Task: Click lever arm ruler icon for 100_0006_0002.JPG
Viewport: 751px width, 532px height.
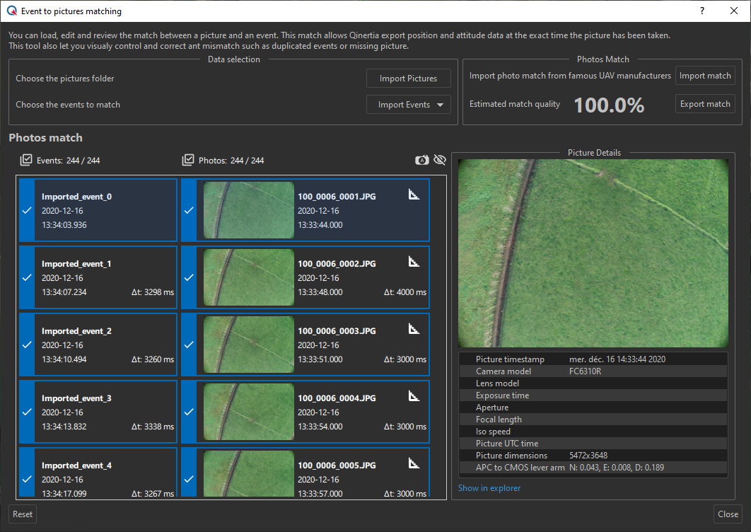Action: (414, 262)
